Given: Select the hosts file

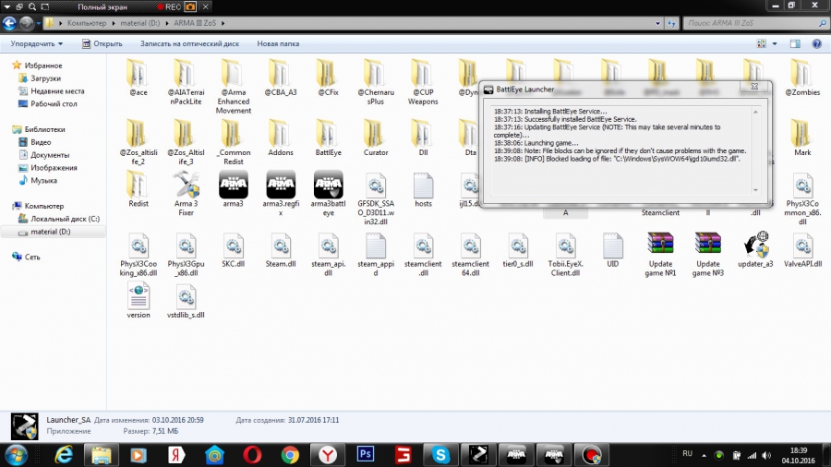Looking at the screenshot, I should pyautogui.click(x=423, y=189).
